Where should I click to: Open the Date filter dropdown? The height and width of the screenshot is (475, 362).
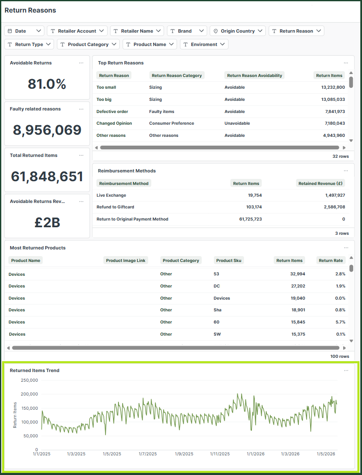[24, 31]
